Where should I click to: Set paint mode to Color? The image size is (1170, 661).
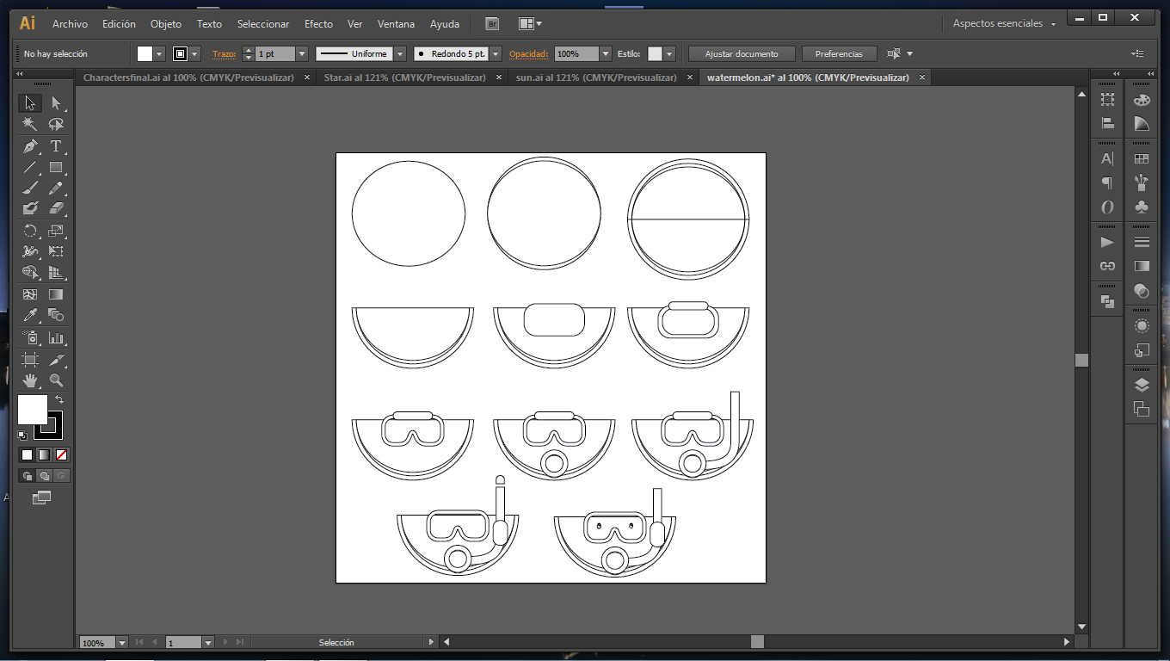(x=28, y=454)
